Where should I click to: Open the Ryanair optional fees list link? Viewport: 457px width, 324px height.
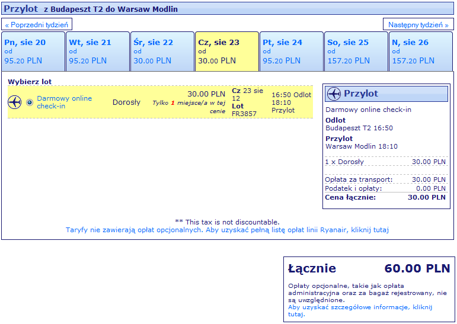pos(227,230)
